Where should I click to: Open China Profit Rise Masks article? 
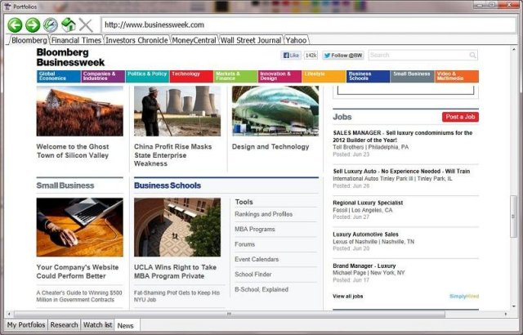pos(172,155)
